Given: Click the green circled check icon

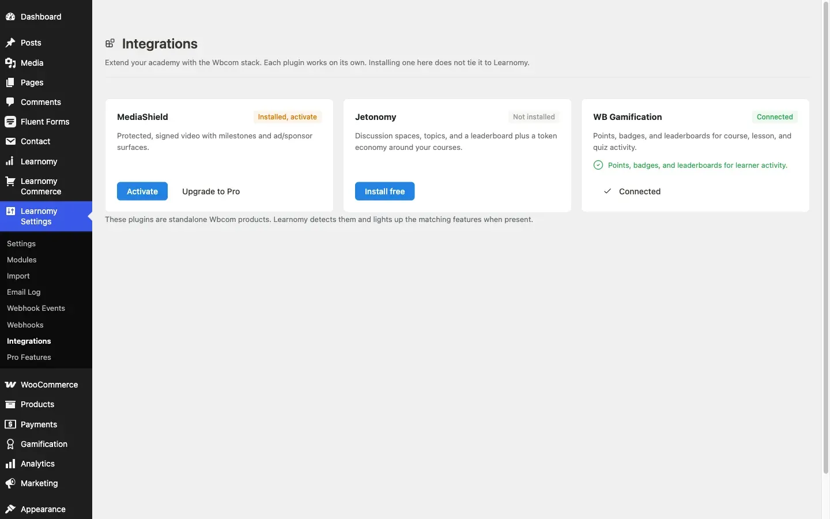Looking at the screenshot, I should 598,165.
